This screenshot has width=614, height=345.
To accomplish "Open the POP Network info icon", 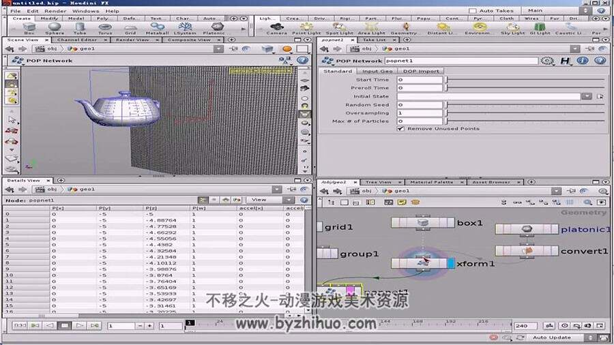I will 583,61.
